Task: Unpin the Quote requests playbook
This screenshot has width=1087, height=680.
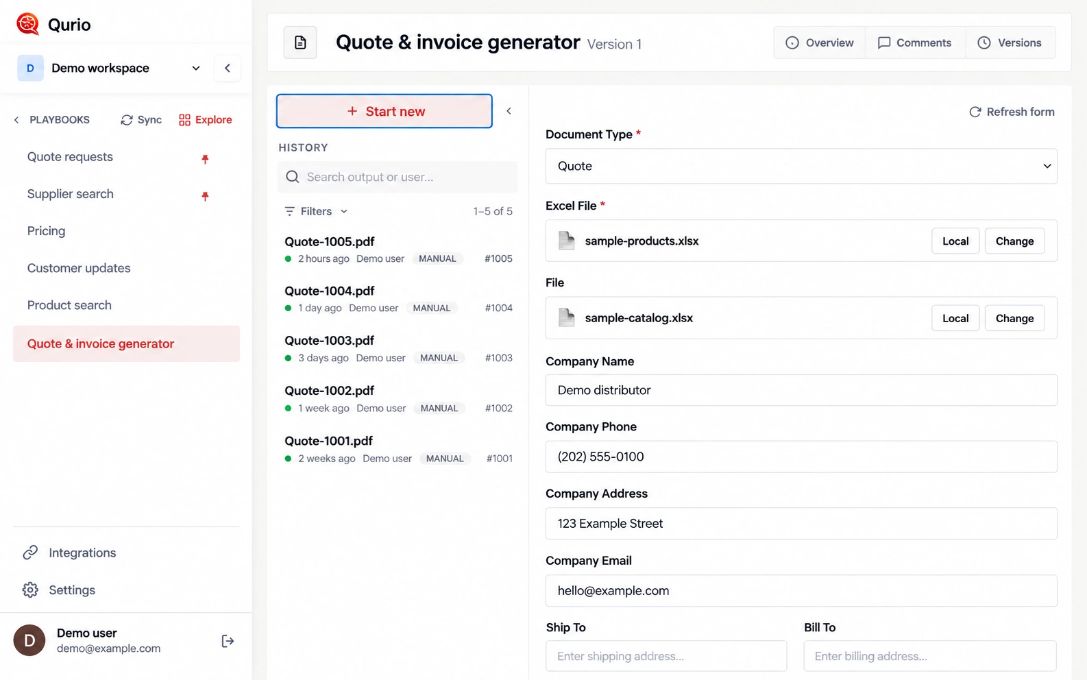Action: point(205,158)
